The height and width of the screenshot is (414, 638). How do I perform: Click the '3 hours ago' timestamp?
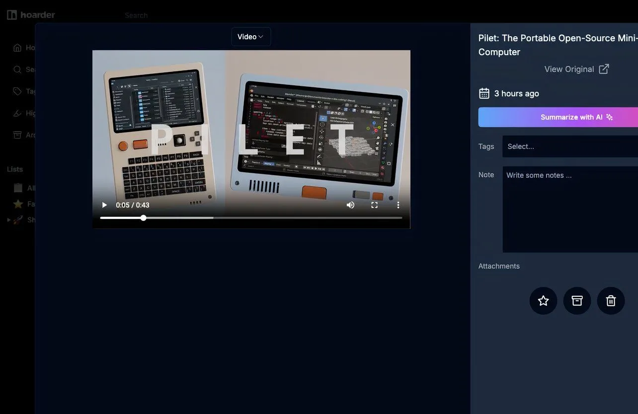tap(517, 93)
